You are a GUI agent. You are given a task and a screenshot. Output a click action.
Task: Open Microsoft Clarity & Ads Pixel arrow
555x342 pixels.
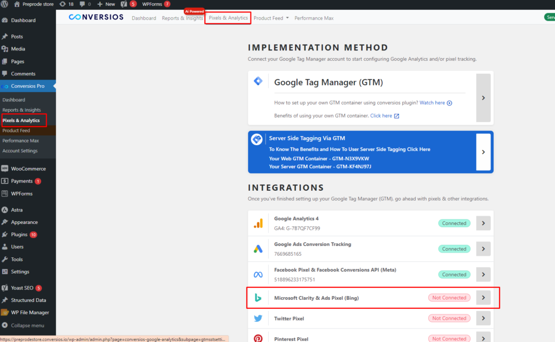[x=483, y=298]
